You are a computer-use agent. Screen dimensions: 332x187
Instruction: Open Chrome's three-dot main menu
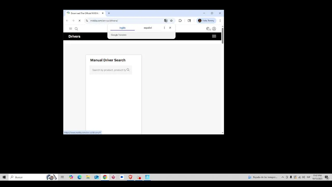coord(220,21)
